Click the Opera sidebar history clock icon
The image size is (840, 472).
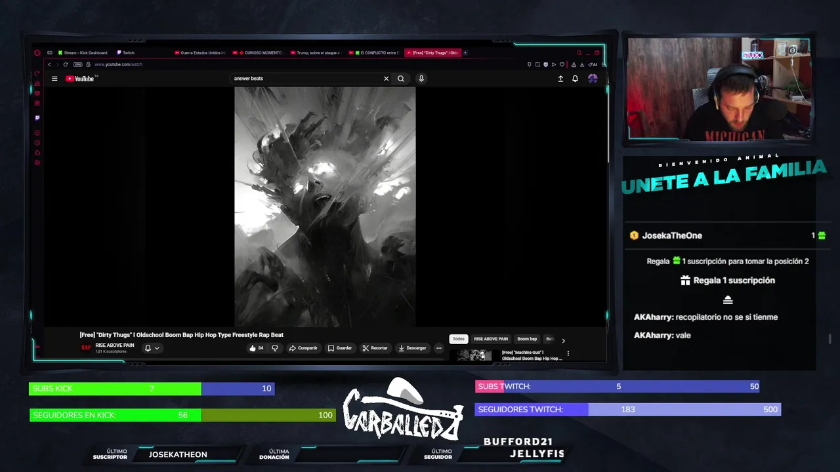pyautogui.click(x=37, y=143)
